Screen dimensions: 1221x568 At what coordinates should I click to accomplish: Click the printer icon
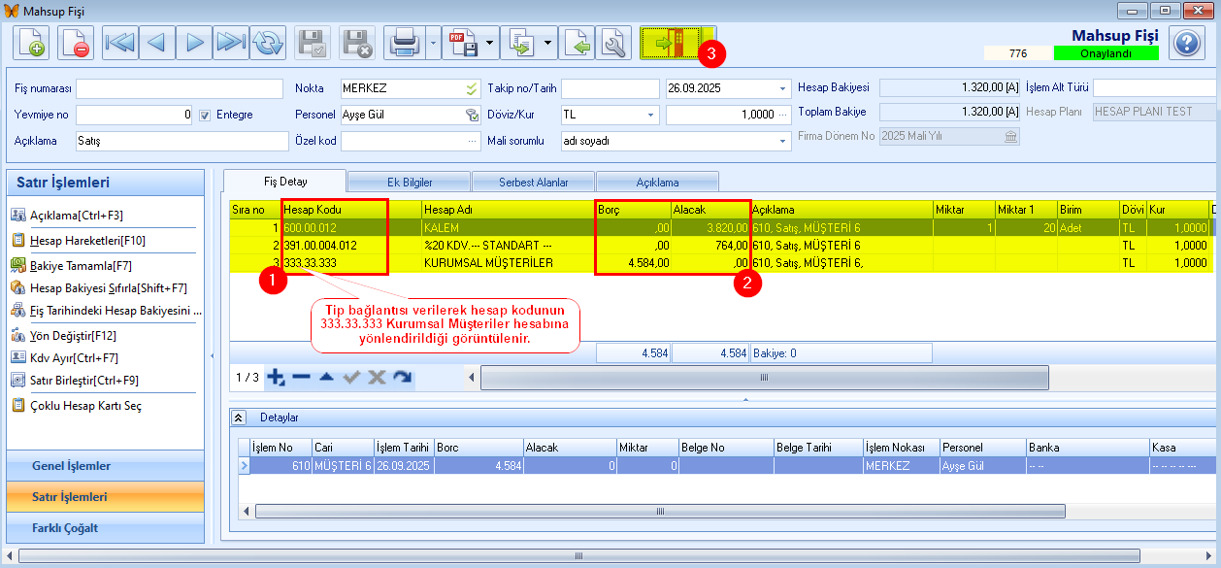pyautogui.click(x=404, y=43)
